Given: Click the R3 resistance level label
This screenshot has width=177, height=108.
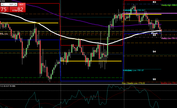Looking at the screenshot, I should tap(154, 2).
